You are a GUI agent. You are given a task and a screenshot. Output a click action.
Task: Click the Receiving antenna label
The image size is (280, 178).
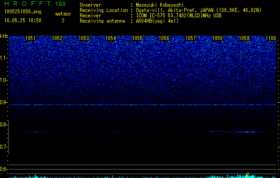click(x=102, y=21)
